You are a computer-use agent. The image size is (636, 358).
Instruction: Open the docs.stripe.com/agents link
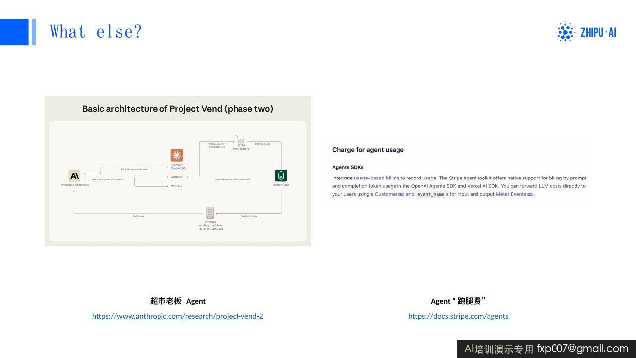point(458,316)
